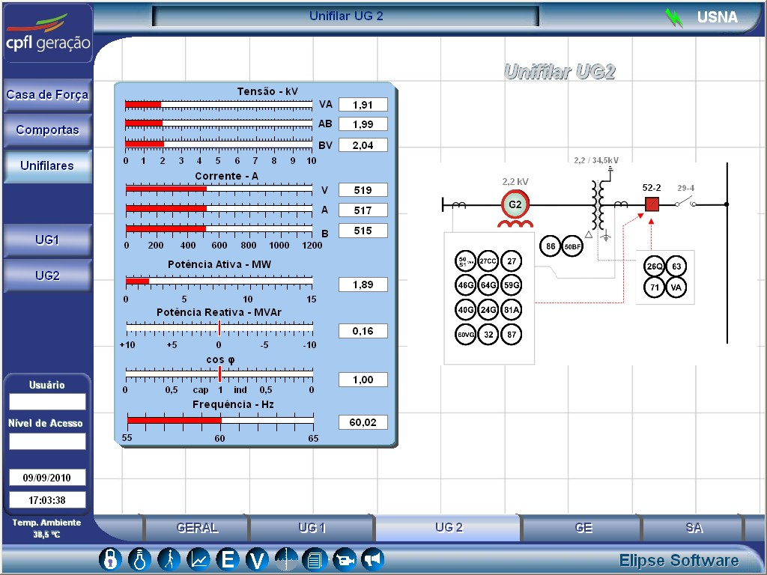Click the active power value 1,89
This screenshot has height=575, width=767.
pos(363,285)
